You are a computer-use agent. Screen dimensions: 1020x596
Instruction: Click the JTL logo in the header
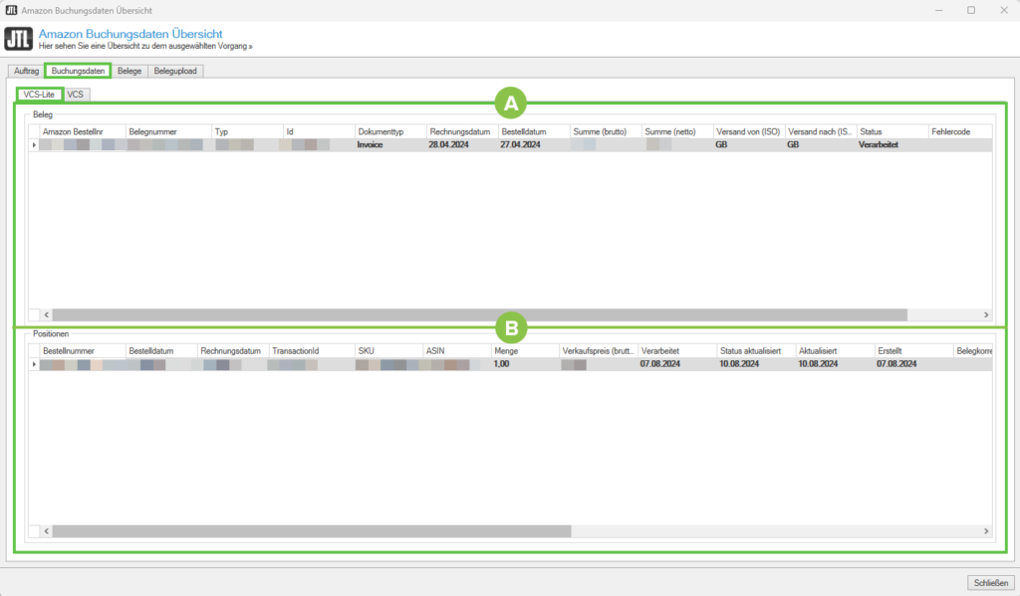19,39
